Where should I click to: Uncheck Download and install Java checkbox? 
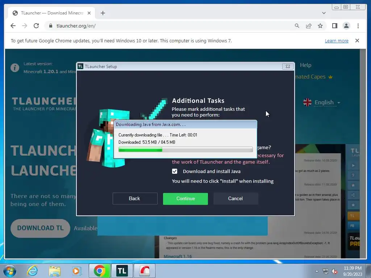[175, 171]
